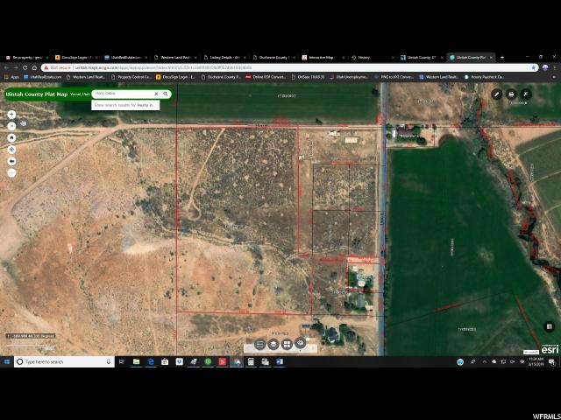Clear the map search text
The image size is (561, 420).
(156, 94)
